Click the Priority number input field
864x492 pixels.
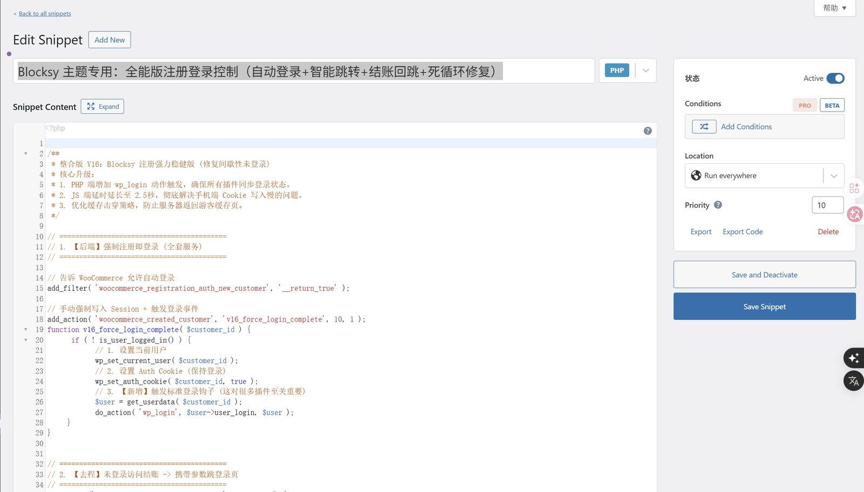tap(827, 205)
